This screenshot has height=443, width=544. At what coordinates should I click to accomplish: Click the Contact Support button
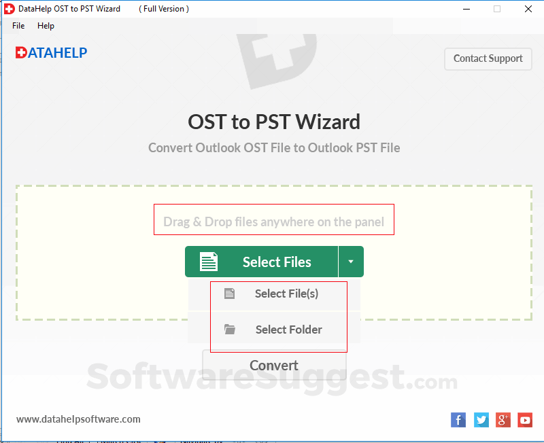[488, 59]
